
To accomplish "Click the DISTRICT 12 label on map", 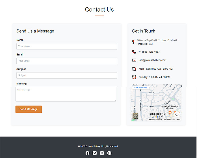I will [x=157, y=114].
